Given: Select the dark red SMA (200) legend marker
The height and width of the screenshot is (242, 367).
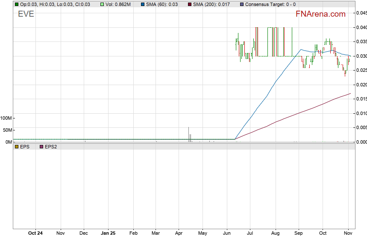Looking at the screenshot, I should pyautogui.click(x=189, y=4).
